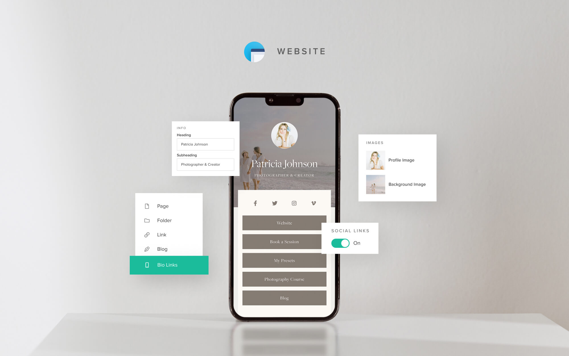Click the Folder icon in sidebar

(147, 220)
